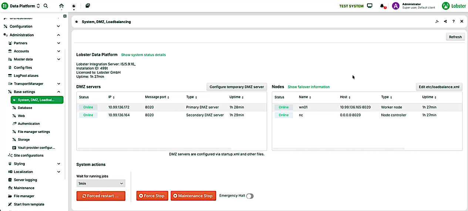This screenshot has height=211, width=468.
Task: Click the Maintenance Stop button
Action: [193, 196]
